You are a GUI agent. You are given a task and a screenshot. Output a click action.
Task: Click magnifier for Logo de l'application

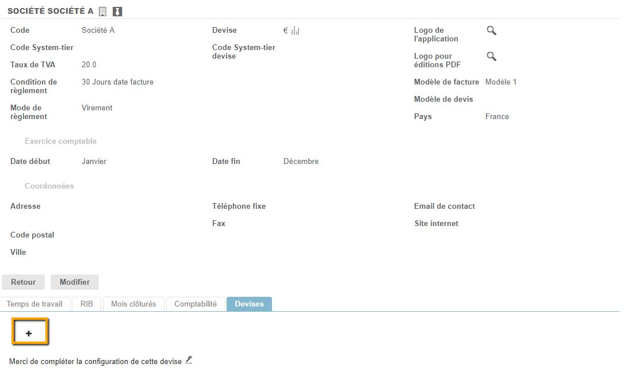(x=491, y=30)
